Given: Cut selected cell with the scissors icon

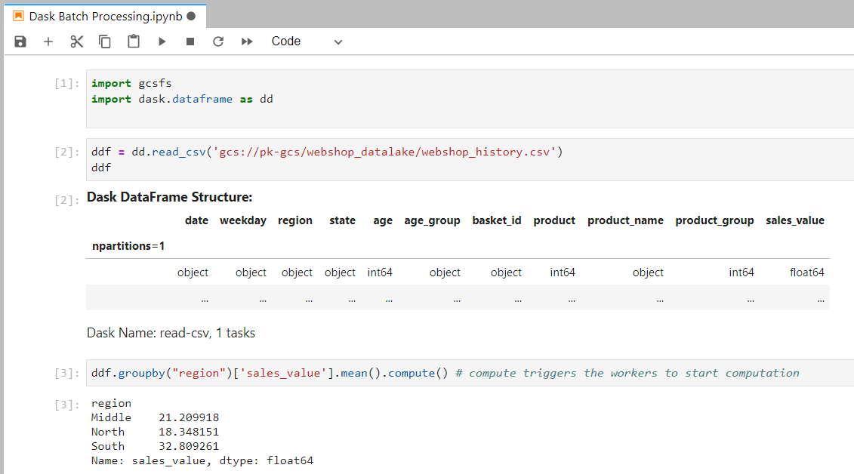Looking at the screenshot, I should (x=77, y=42).
